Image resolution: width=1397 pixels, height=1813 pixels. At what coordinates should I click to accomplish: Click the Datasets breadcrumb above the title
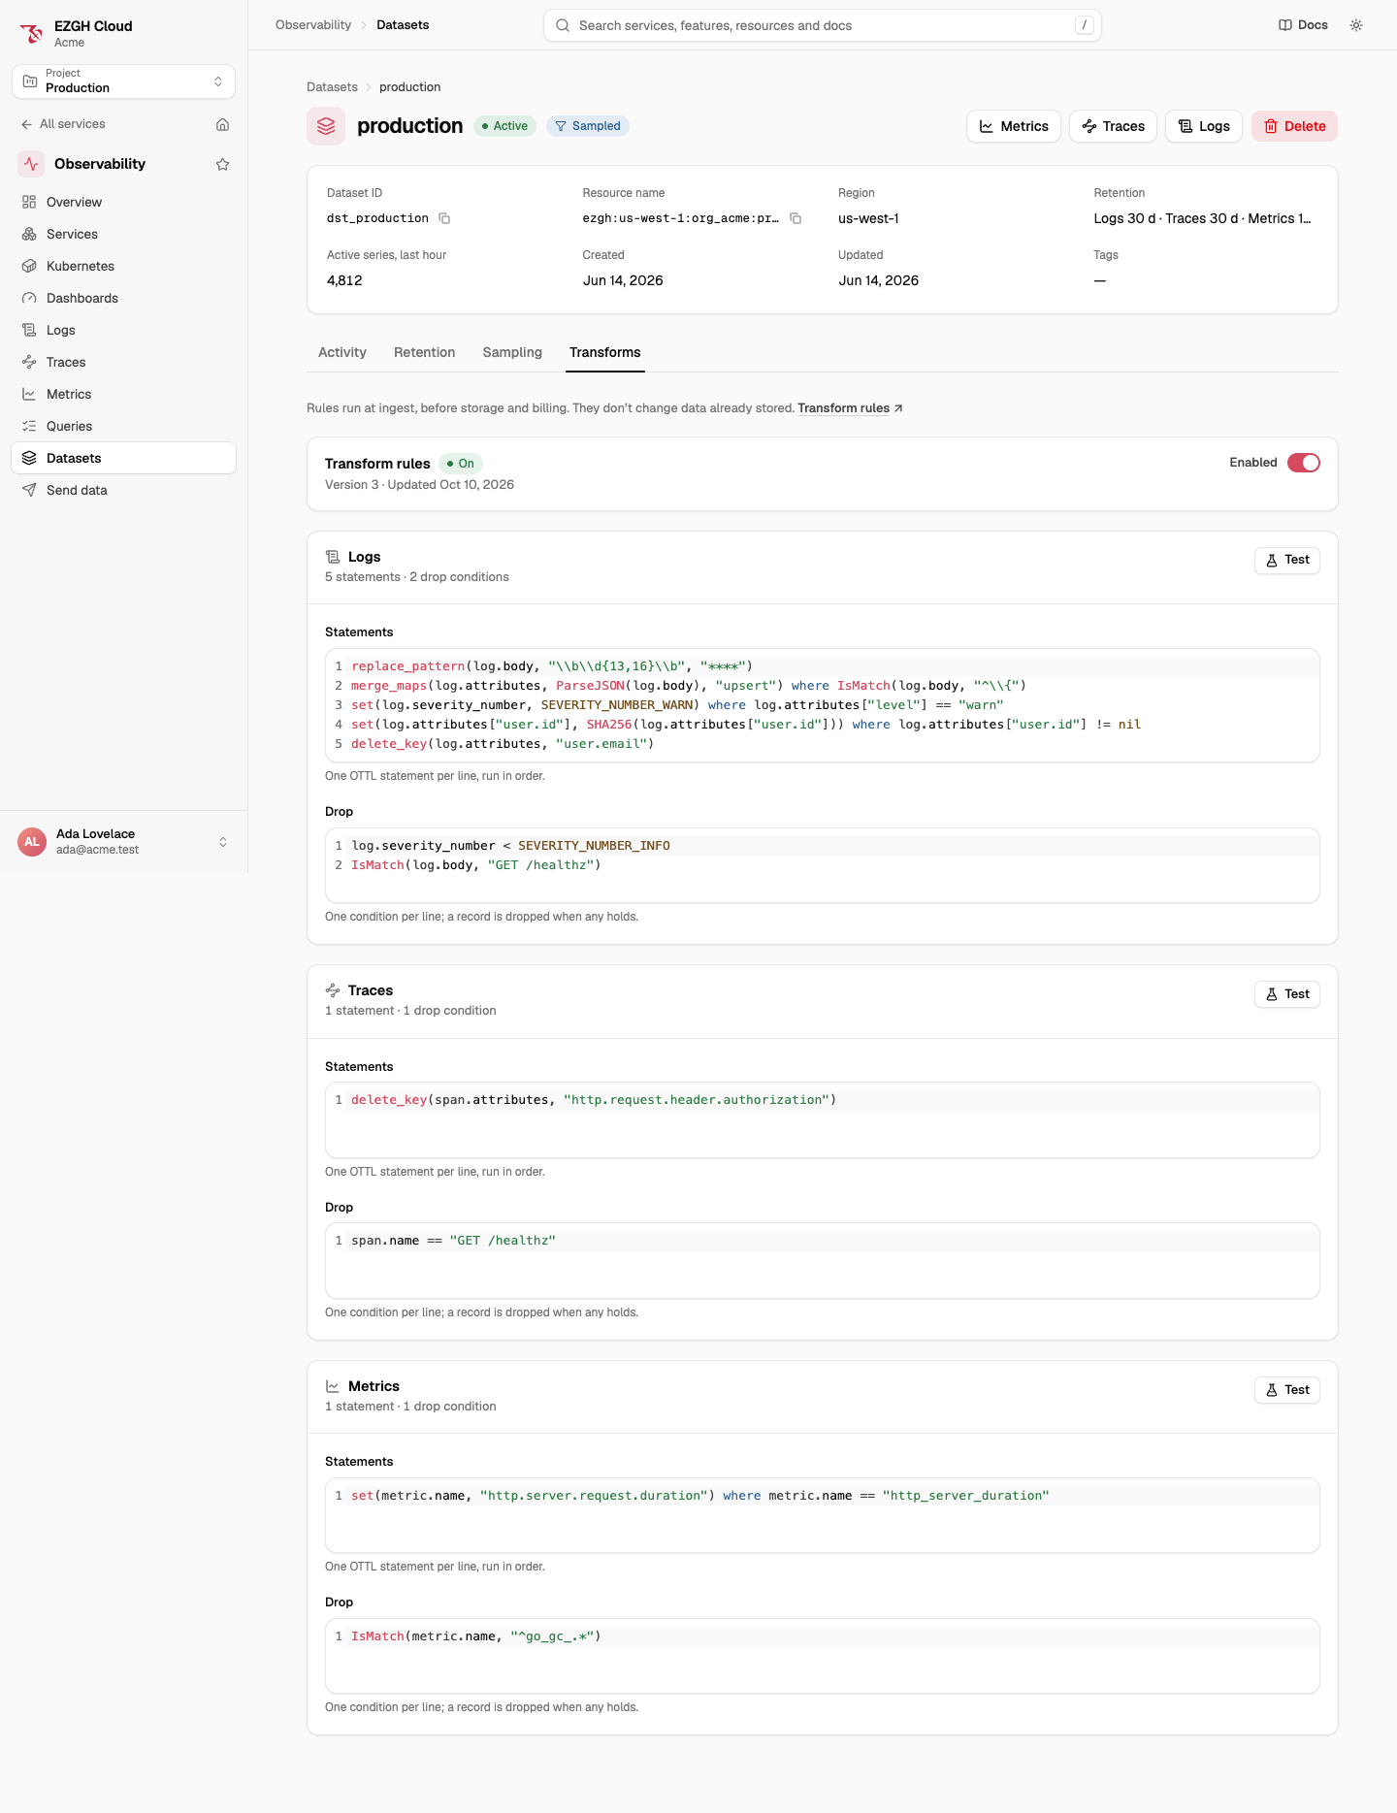(332, 87)
